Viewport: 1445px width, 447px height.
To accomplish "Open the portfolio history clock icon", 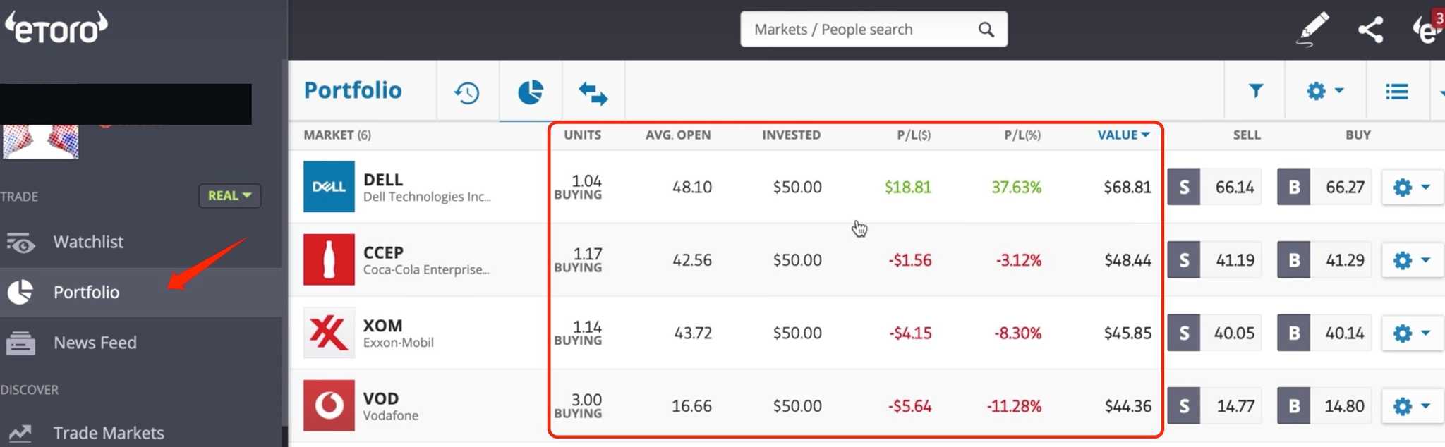I will pyautogui.click(x=466, y=91).
